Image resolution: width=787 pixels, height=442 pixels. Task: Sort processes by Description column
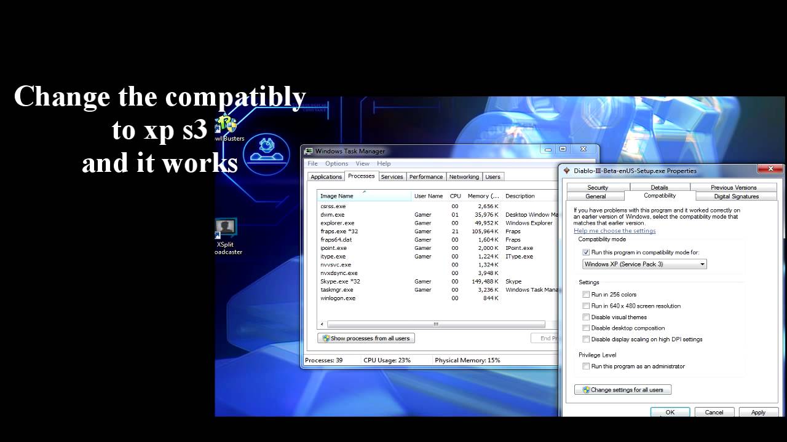pyautogui.click(x=531, y=196)
